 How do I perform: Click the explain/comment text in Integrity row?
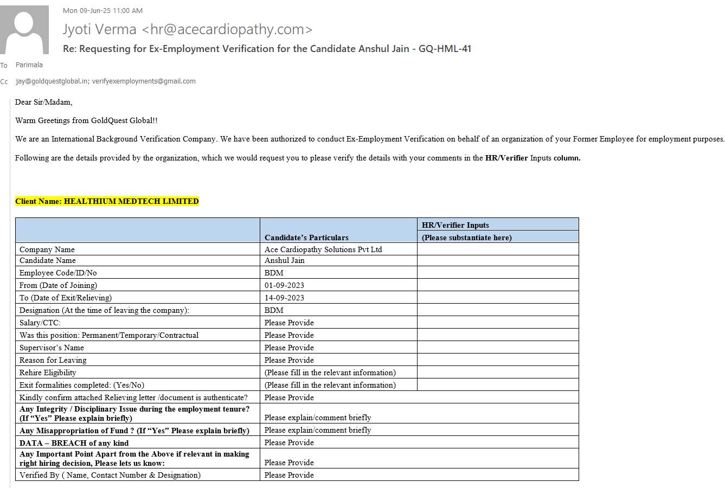318,418
